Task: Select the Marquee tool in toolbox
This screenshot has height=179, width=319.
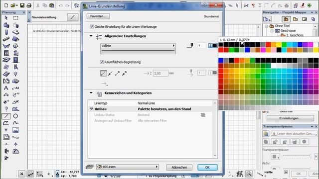Action: point(15,18)
